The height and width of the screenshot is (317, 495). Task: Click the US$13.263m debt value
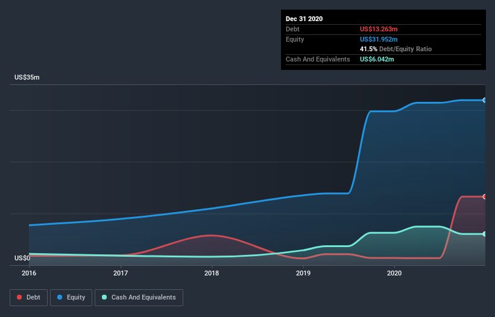[379, 29]
